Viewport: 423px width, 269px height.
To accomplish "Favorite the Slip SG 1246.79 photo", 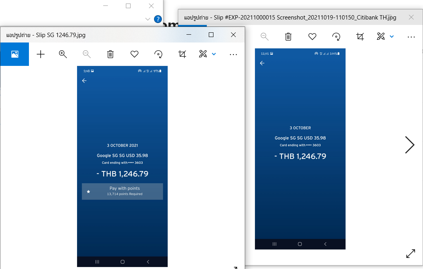I will [x=134, y=54].
